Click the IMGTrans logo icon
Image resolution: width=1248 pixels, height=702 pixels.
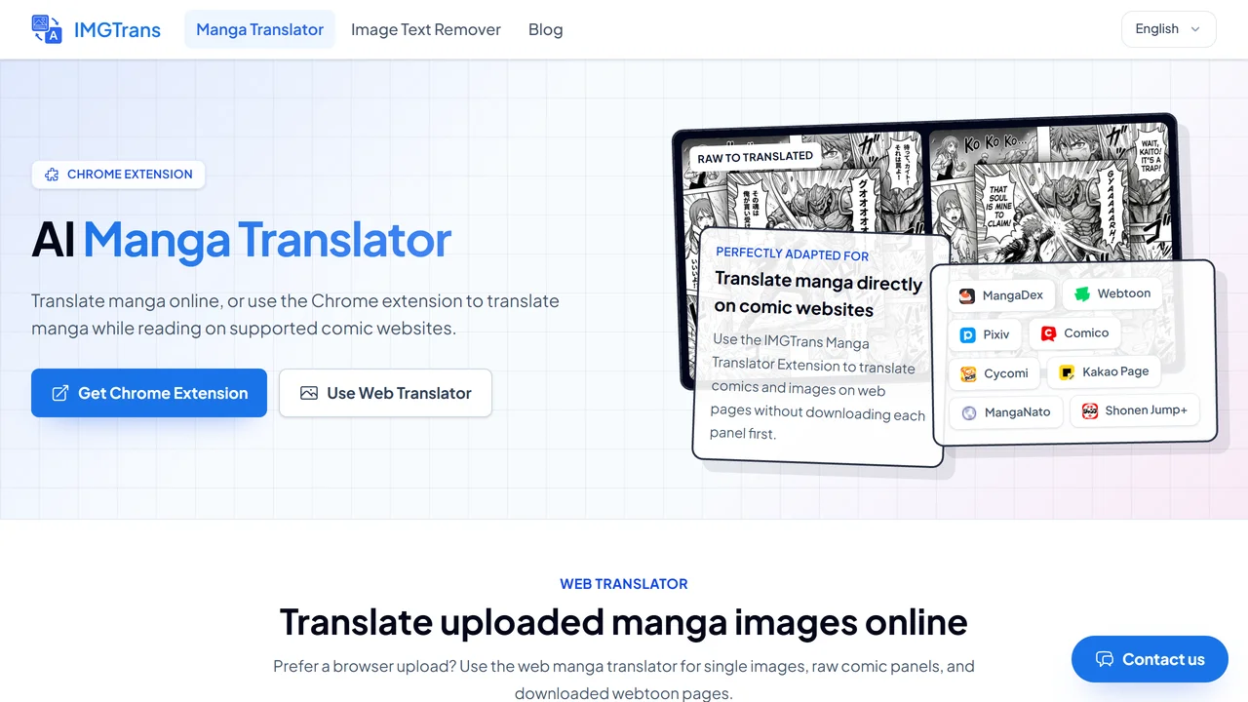[47, 29]
